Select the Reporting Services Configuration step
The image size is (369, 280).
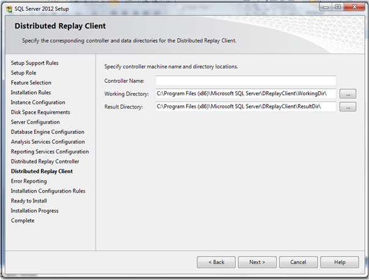50,152
